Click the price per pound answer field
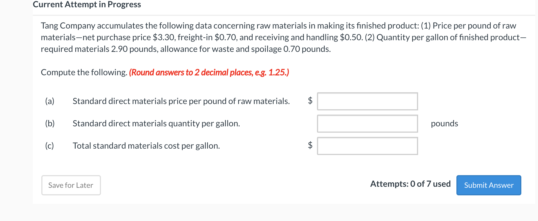This screenshot has height=221, width=538. [x=367, y=101]
